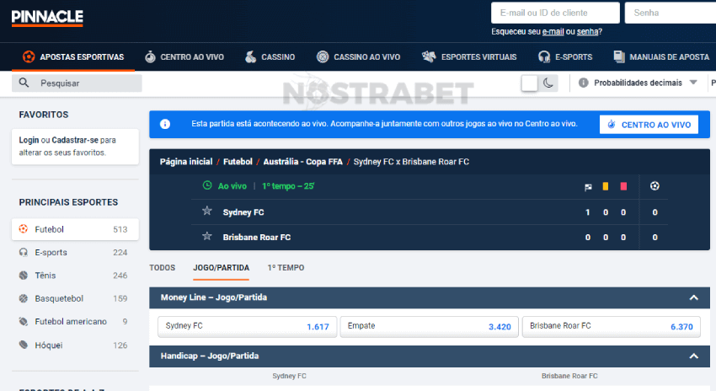The image size is (716, 391).
Task: Click the forgot e-mail link
Action: [x=553, y=31]
